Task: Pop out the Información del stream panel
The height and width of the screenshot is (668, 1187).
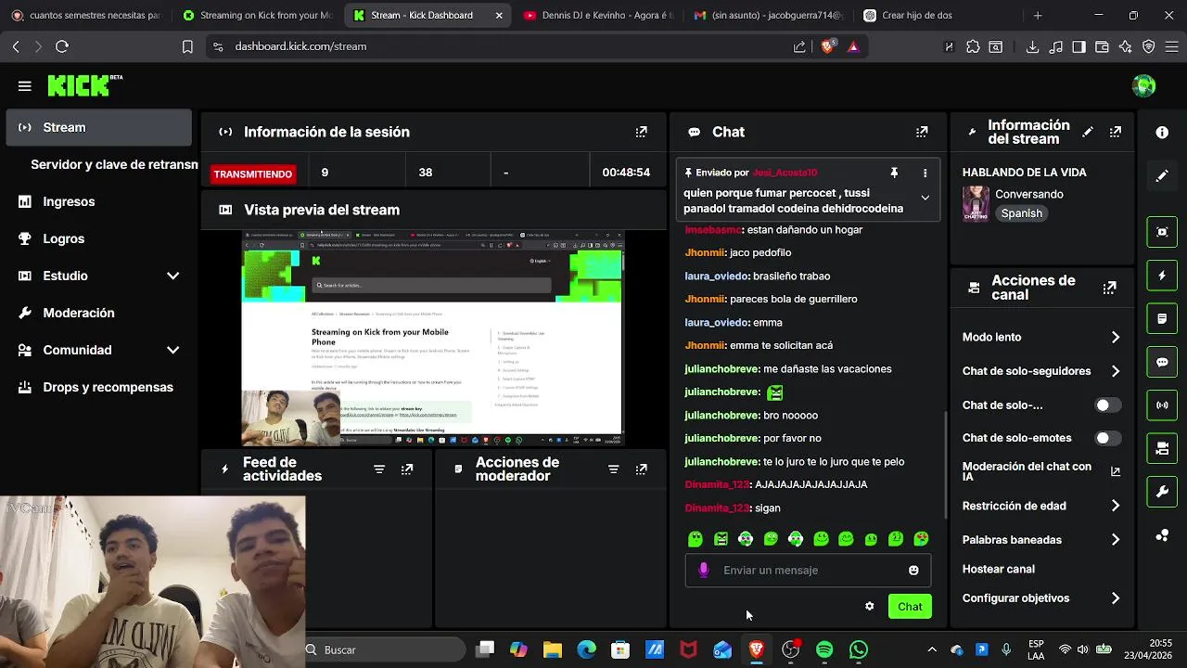Action: click(x=1116, y=132)
